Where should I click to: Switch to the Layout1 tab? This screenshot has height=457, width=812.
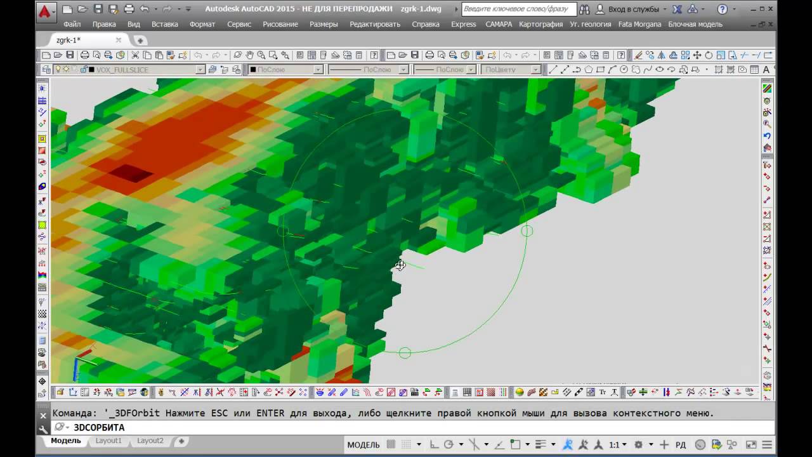point(108,440)
